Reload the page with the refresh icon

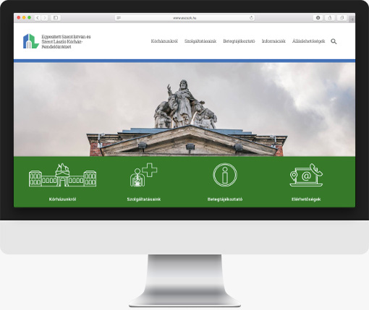tap(251, 18)
